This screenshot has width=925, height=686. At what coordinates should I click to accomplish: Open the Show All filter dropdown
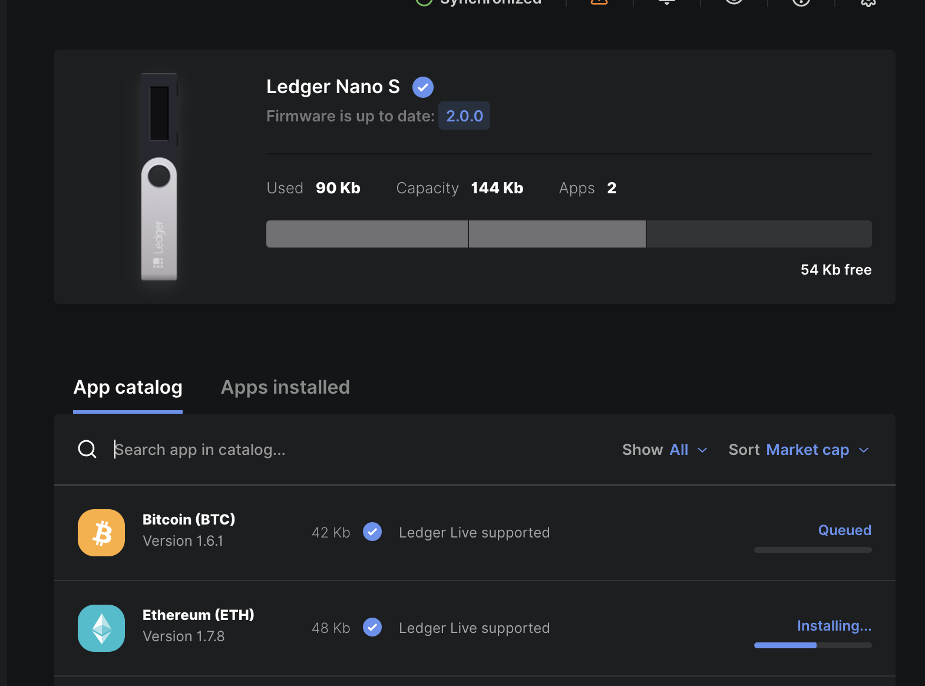(x=665, y=450)
